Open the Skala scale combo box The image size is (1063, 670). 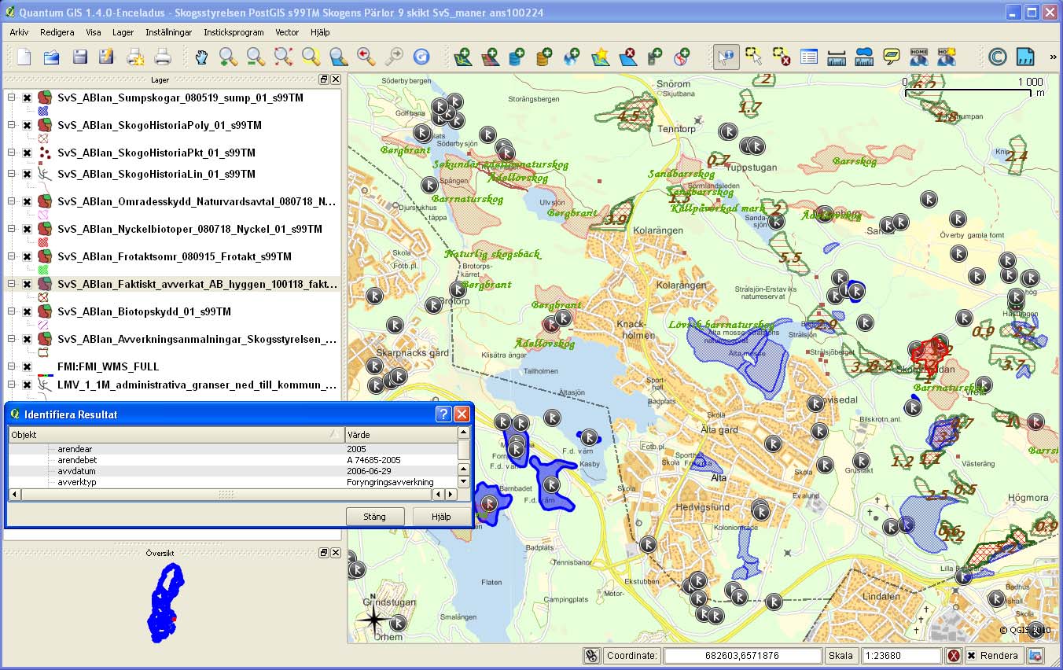[x=902, y=656]
